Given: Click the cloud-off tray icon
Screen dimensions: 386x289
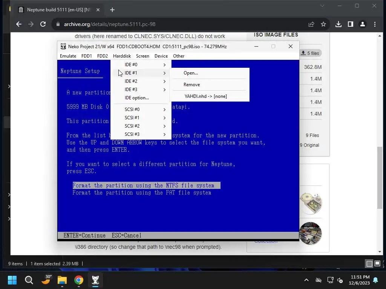Looking at the screenshot, I should tap(319, 280).
